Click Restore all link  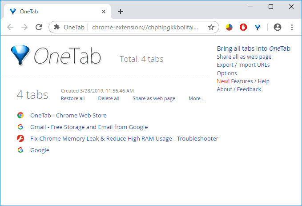[72, 98]
